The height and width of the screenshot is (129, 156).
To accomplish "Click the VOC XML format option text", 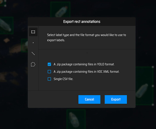I will (x=86, y=71).
